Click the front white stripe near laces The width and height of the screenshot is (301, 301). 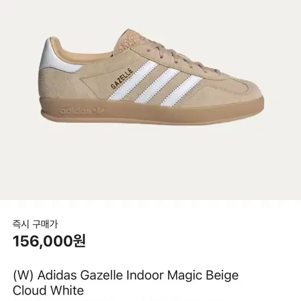[181, 90]
